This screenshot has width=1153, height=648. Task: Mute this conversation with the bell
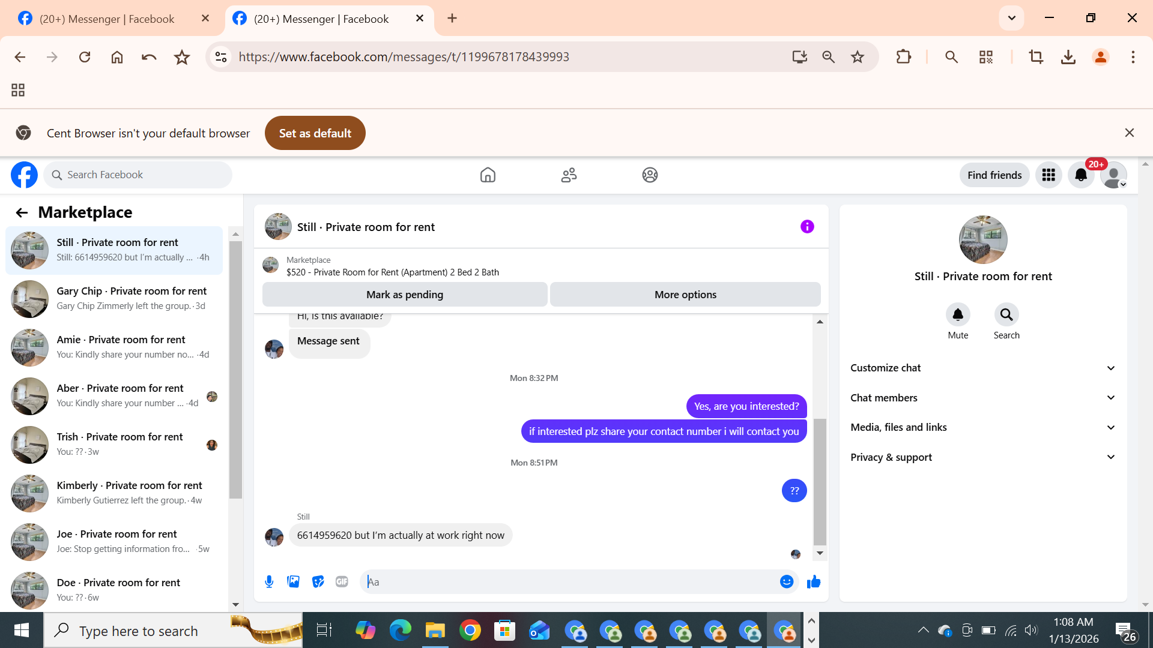click(x=958, y=314)
